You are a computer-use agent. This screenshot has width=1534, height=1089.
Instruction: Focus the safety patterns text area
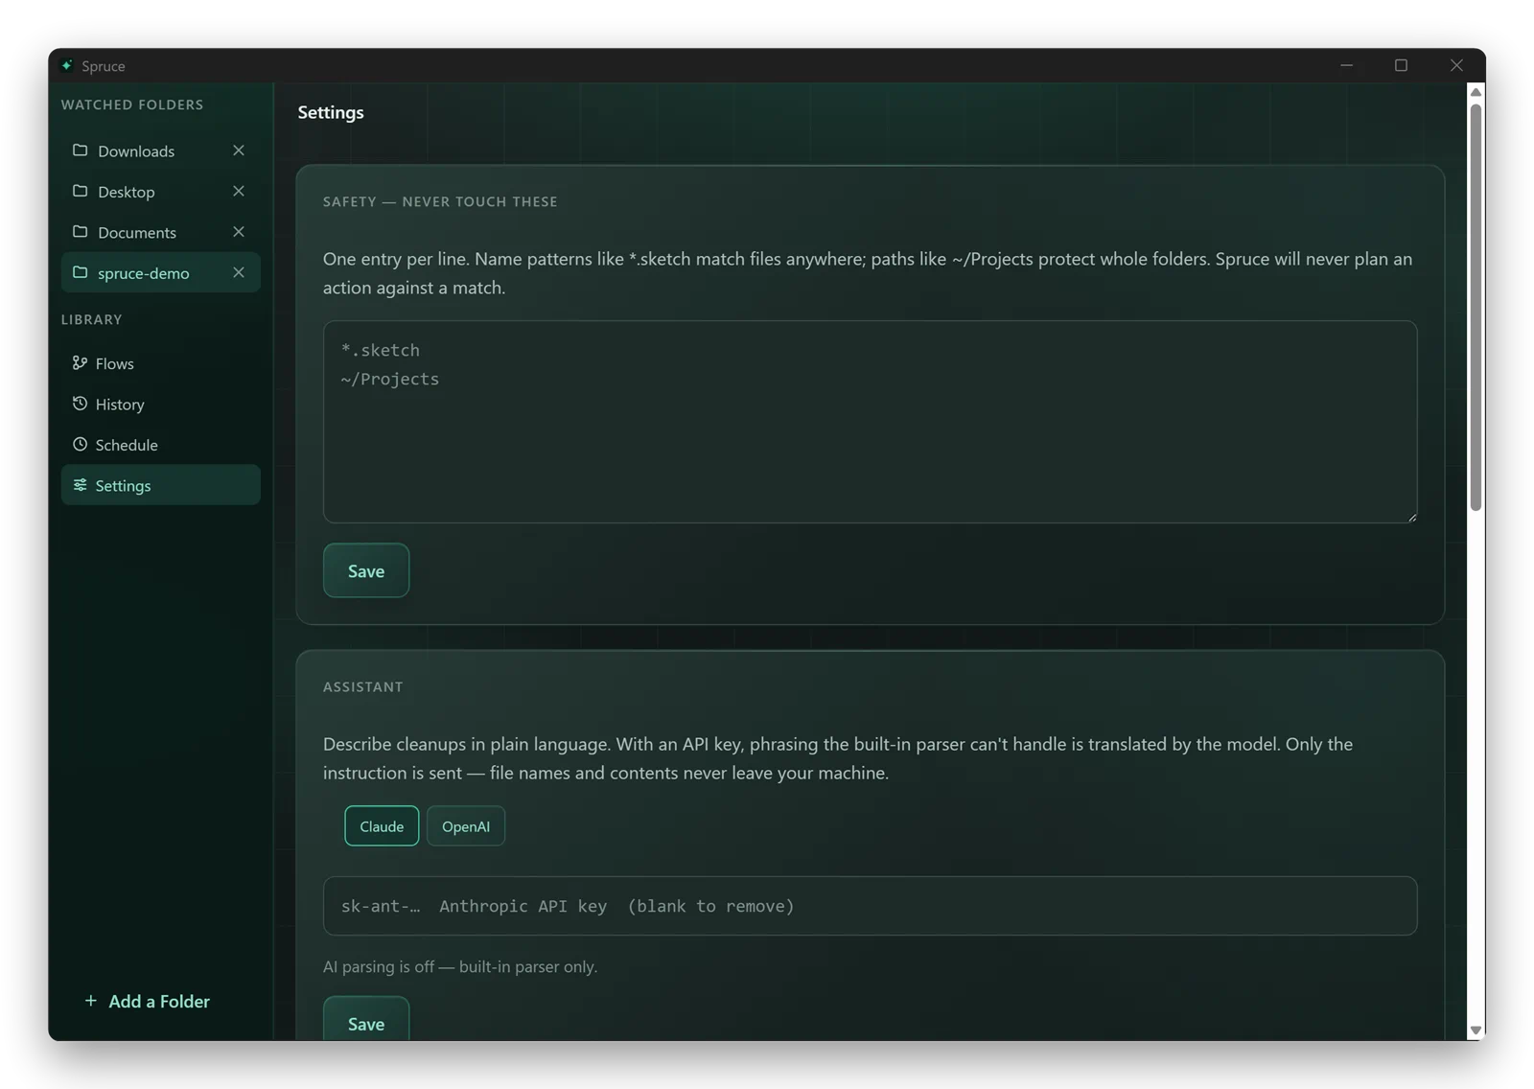pyautogui.click(x=870, y=422)
